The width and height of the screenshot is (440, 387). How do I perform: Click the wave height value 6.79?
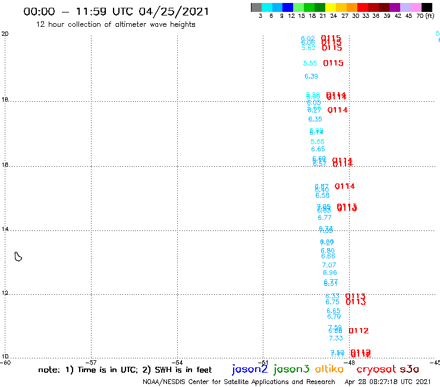tap(334, 317)
